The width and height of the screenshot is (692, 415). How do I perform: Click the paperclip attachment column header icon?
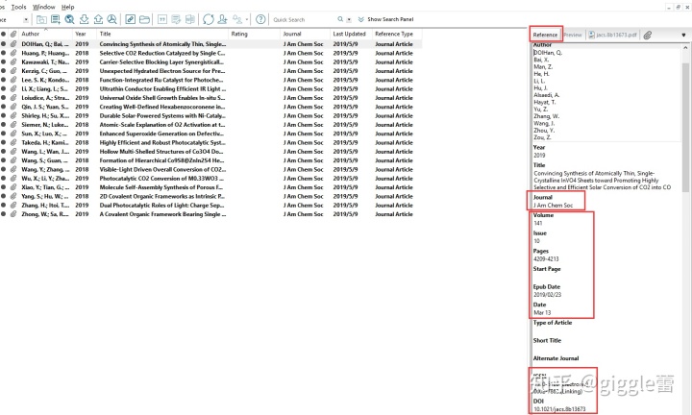[x=13, y=34]
